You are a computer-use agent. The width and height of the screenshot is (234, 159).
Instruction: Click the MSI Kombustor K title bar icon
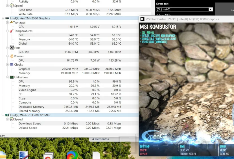[142, 19]
